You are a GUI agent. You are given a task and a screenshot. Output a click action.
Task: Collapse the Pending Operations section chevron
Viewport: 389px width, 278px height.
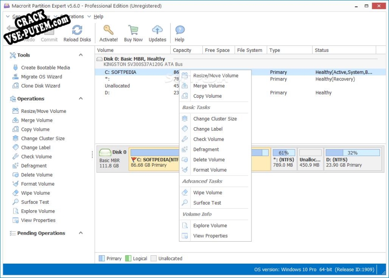tap(81, 233)
